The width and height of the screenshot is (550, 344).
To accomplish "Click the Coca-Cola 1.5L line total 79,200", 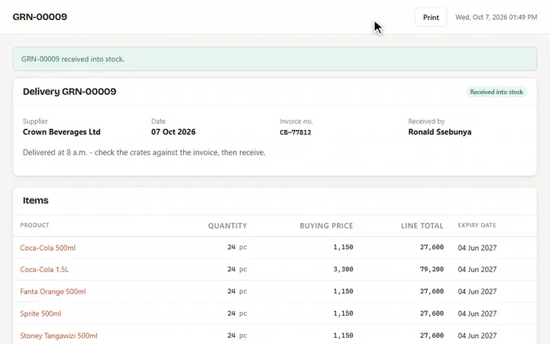I will click(432, 269).
